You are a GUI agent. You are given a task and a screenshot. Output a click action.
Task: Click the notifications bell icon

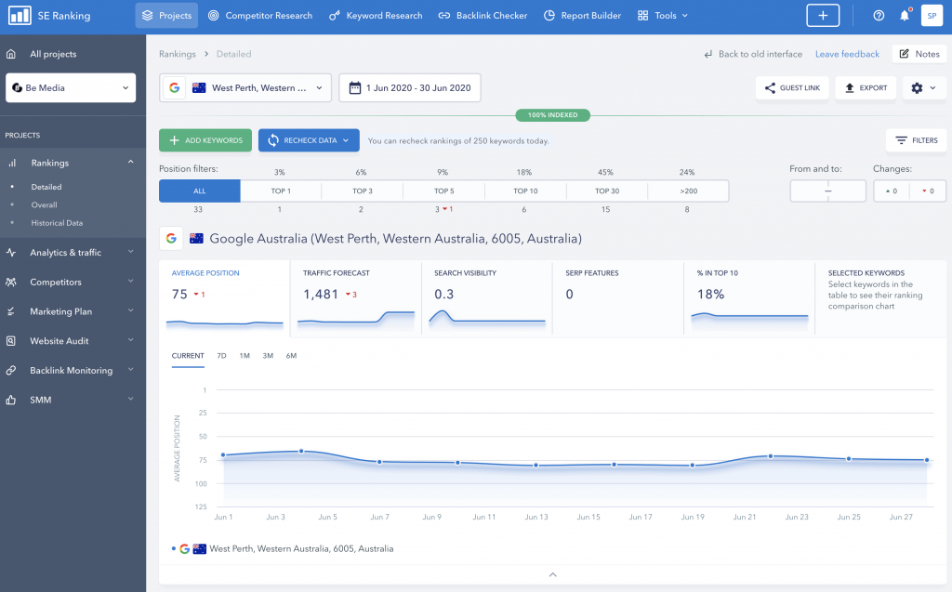point(905,16)
